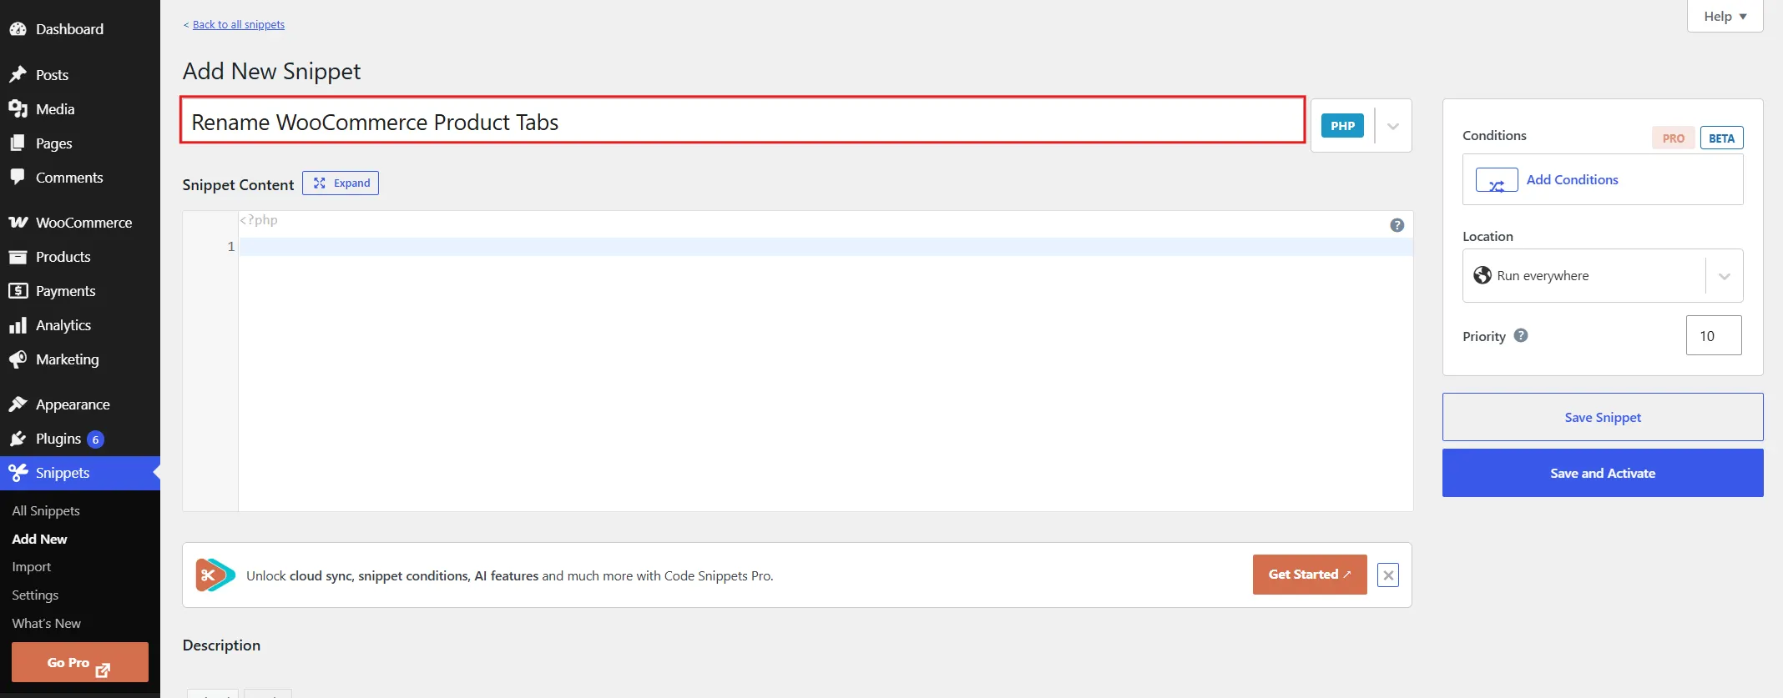Click Save and Activate button
1783x698 pixels.
[1603, 473]
